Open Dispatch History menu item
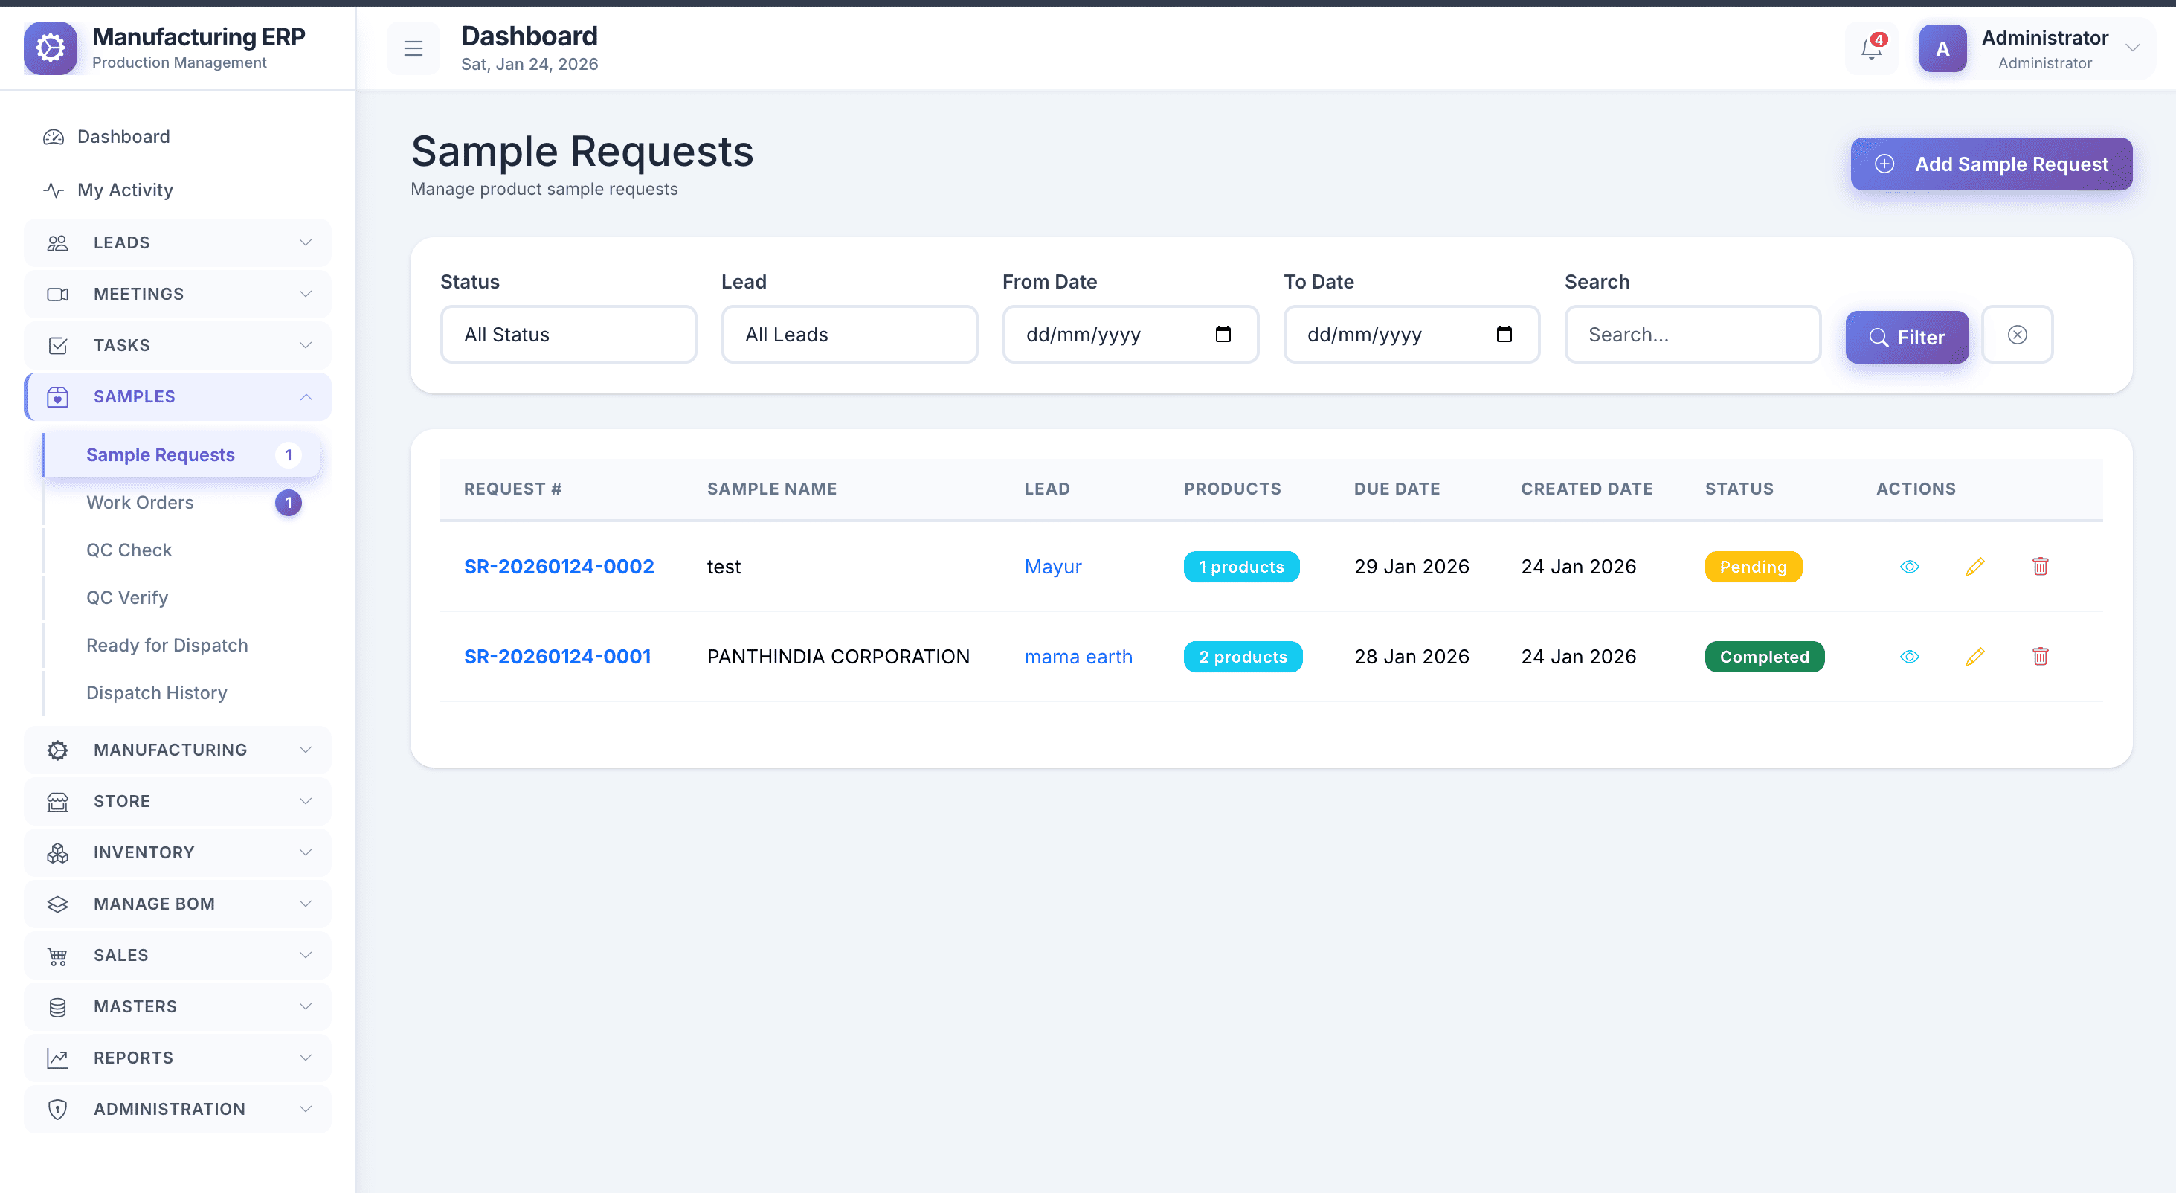The width and height of the screenshot is (2176, 1193). tap(156, 693)
